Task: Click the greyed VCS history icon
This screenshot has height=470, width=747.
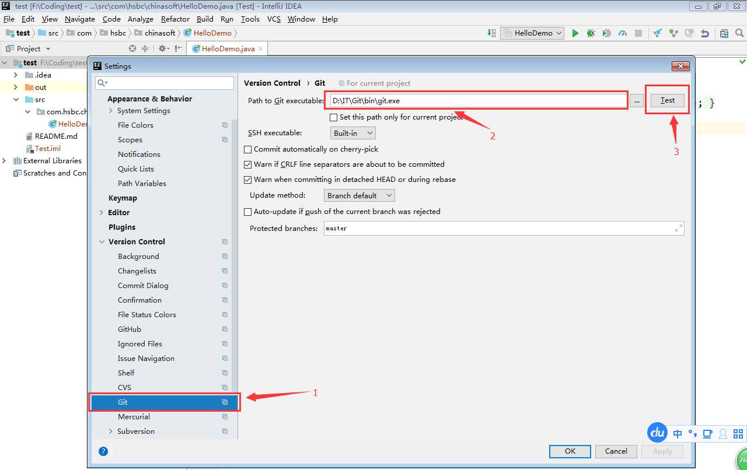Action: (x=689, y=33)
